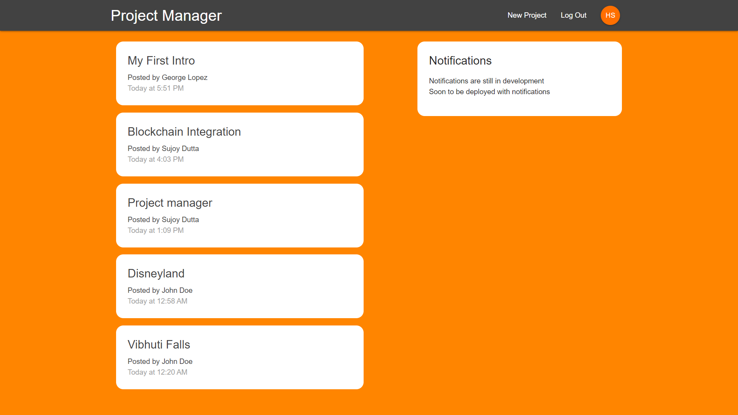Click the Notifications panel heading

coord(460,61)
